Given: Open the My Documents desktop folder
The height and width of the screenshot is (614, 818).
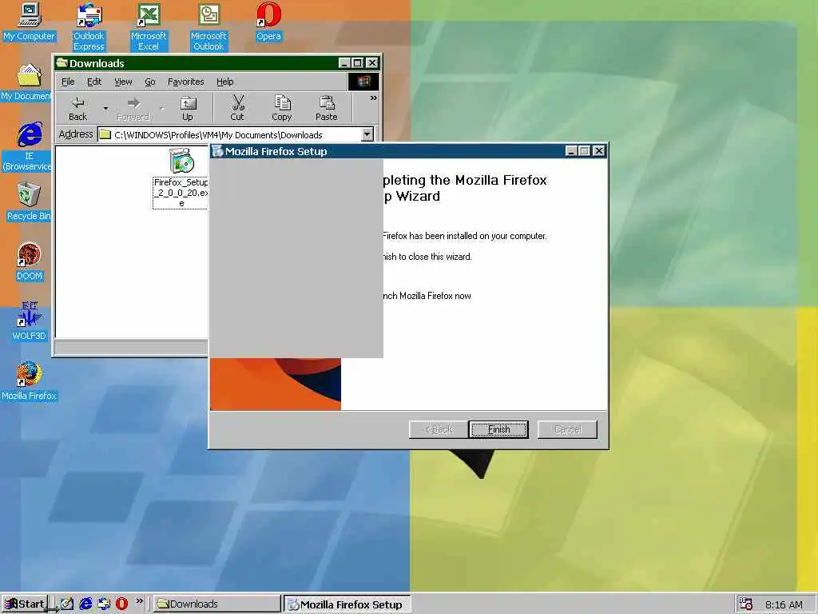Looking at the screenshot, I should pyautogui.click(x=26, y=82).
